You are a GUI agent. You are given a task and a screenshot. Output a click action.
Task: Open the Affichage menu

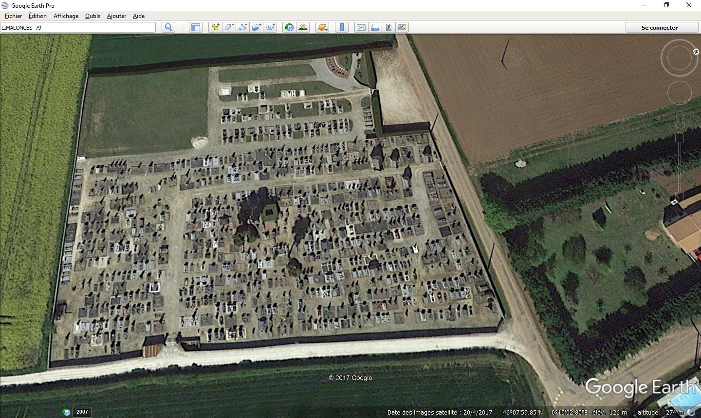(x=66, y=16)
